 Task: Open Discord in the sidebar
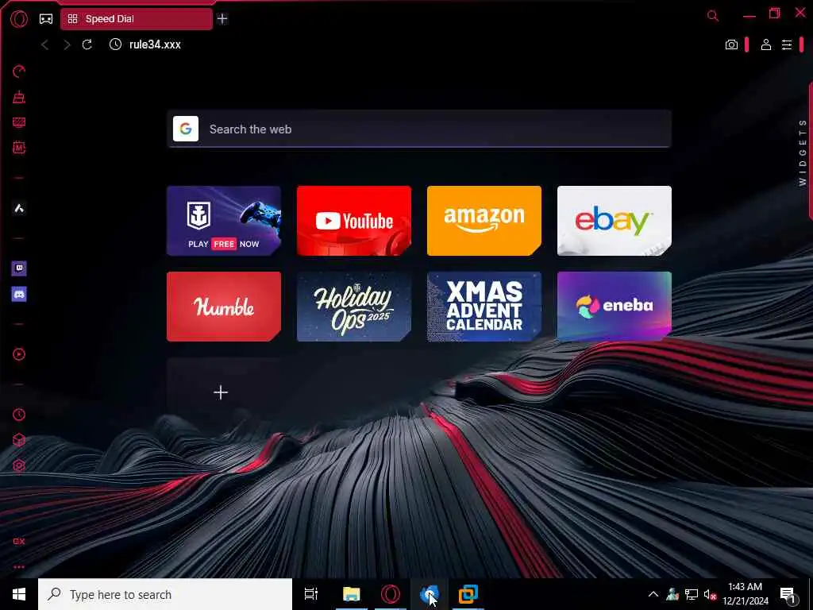click(19, 294)
